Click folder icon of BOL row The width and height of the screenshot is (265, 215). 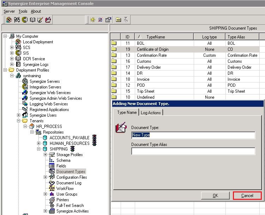point(114,43)
